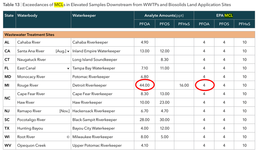Click the PFHxS subheader under Analyte Amounts
The height and width of the screenshot is (150, 260).
coord(184,24)
